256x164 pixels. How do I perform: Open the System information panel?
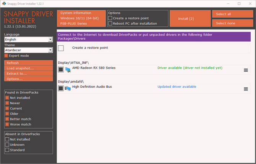[81, 18]
